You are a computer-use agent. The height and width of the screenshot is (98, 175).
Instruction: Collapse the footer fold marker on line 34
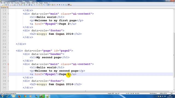point(8,81)
